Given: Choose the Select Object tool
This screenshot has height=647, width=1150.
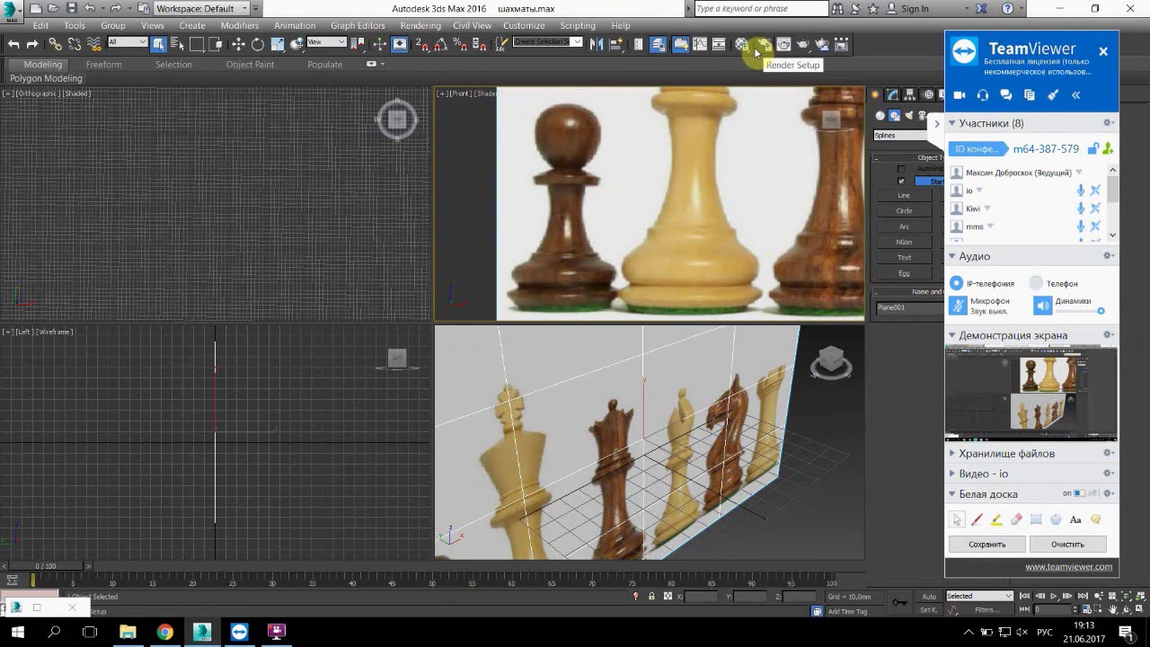Looking at the screenshot, I should click(x=158, y=44).
